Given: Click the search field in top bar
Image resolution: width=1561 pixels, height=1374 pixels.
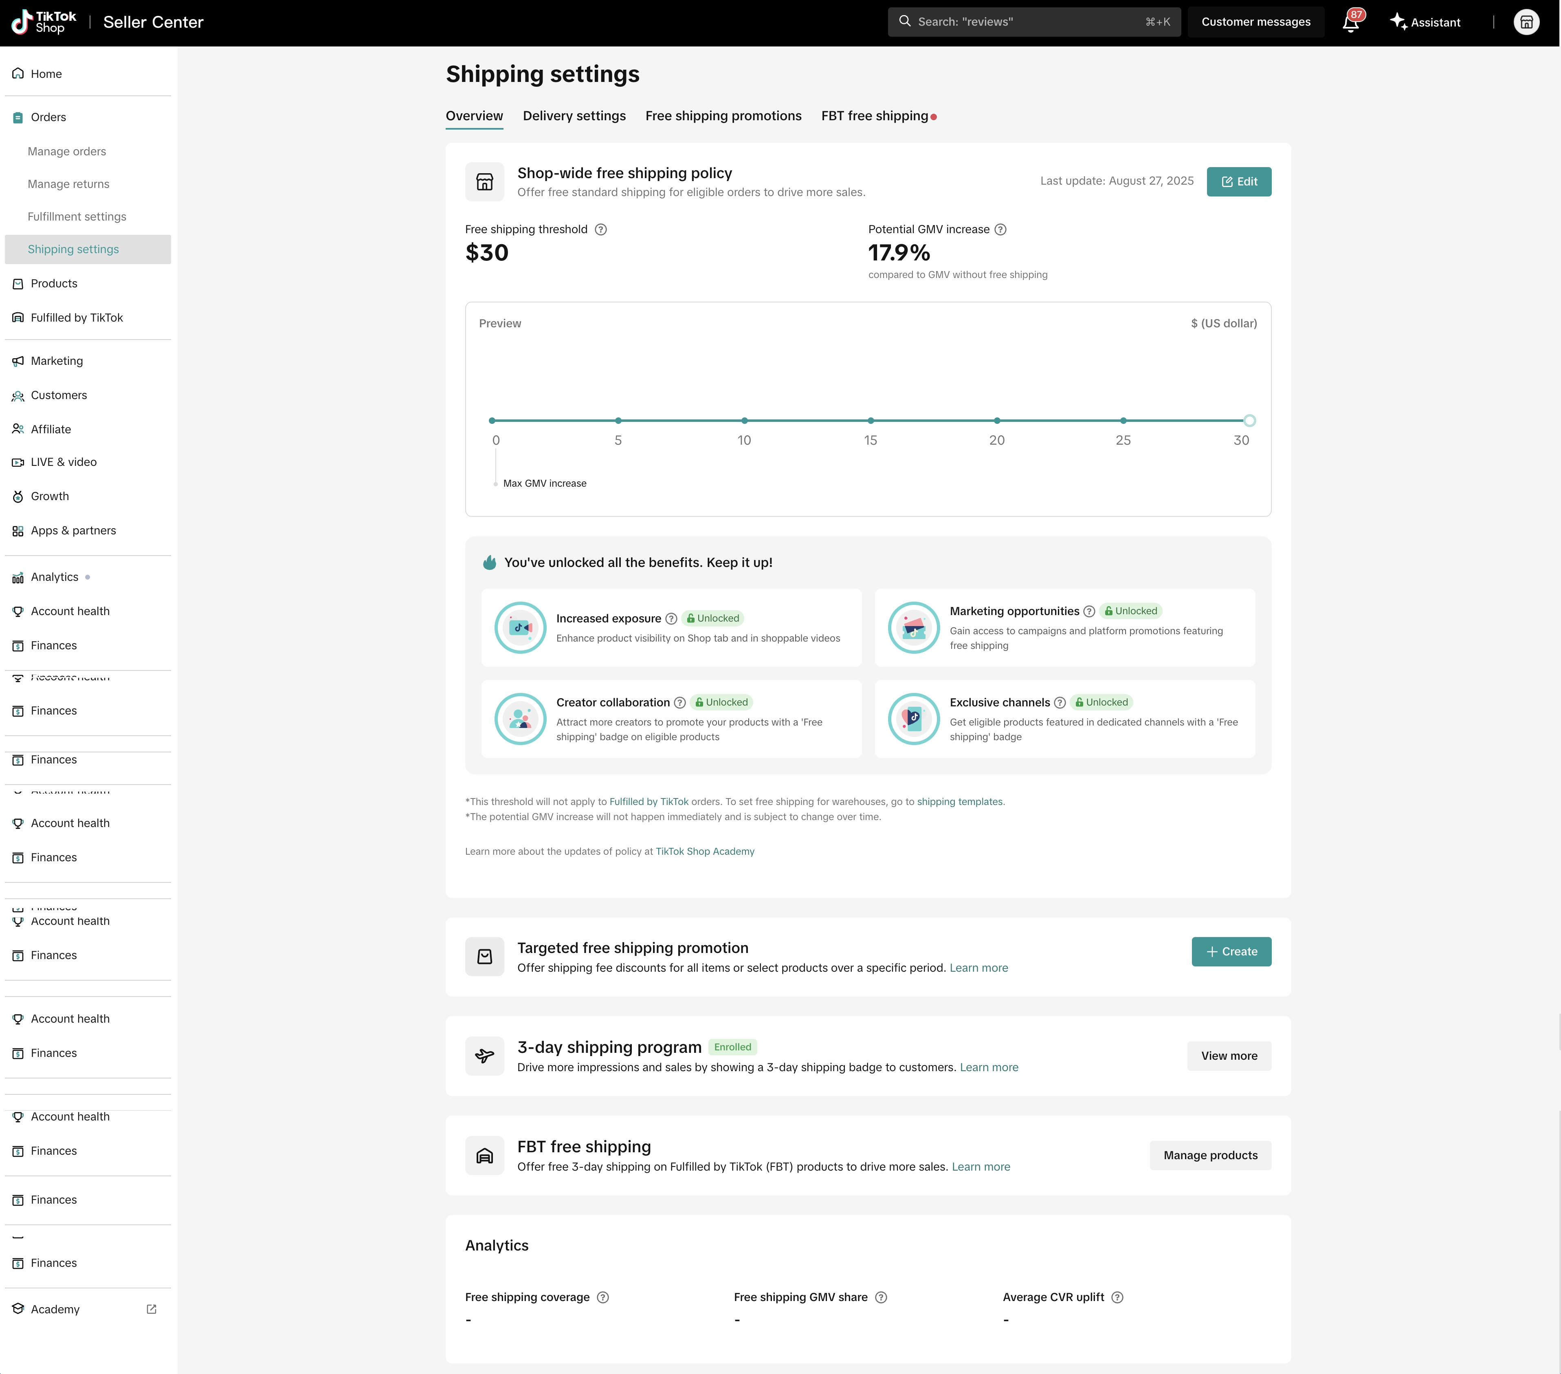Looking at the screenshot, I should click(1033, 22).
